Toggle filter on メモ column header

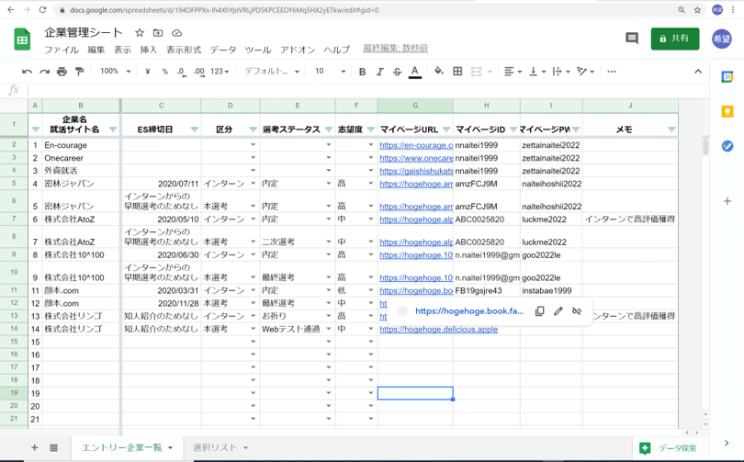click(671, 130)
